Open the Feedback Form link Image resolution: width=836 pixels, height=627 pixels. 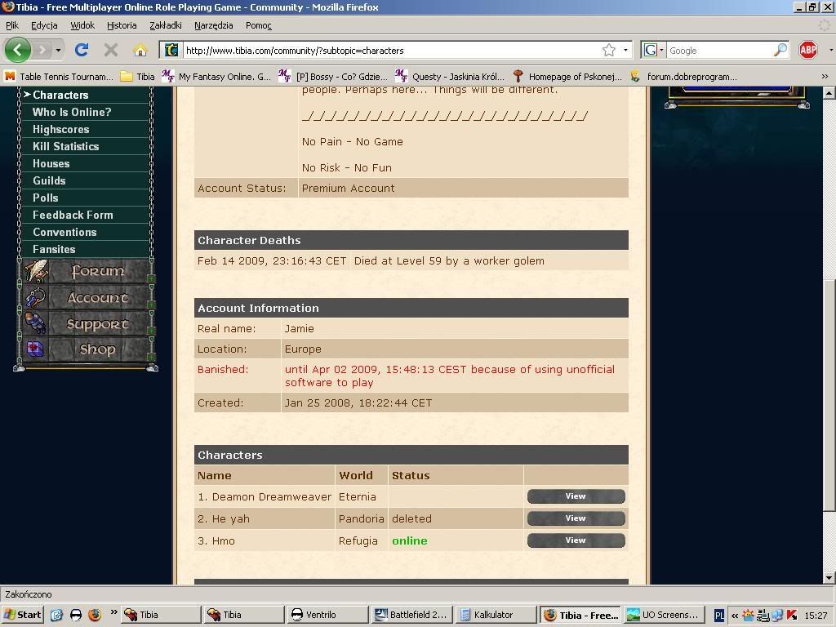[73, 215]
